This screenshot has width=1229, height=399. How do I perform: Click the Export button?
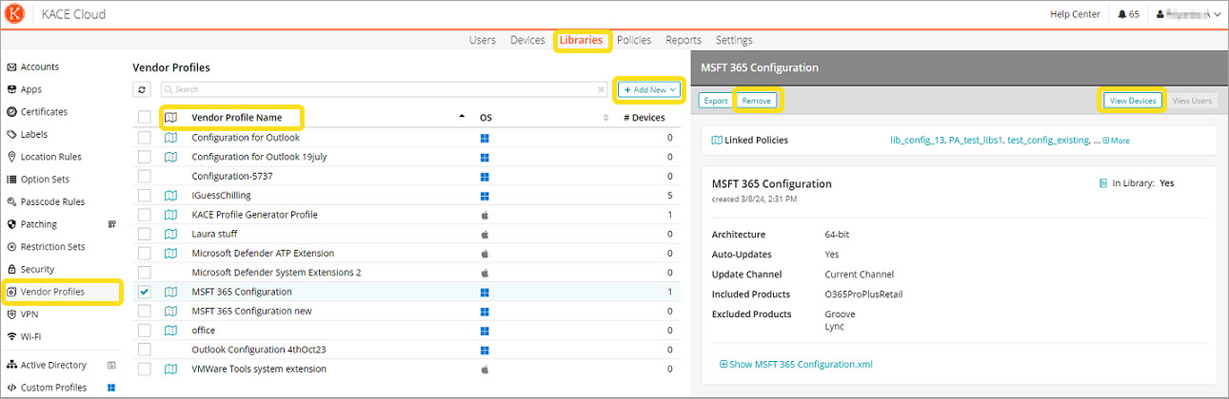coord(716,101)
